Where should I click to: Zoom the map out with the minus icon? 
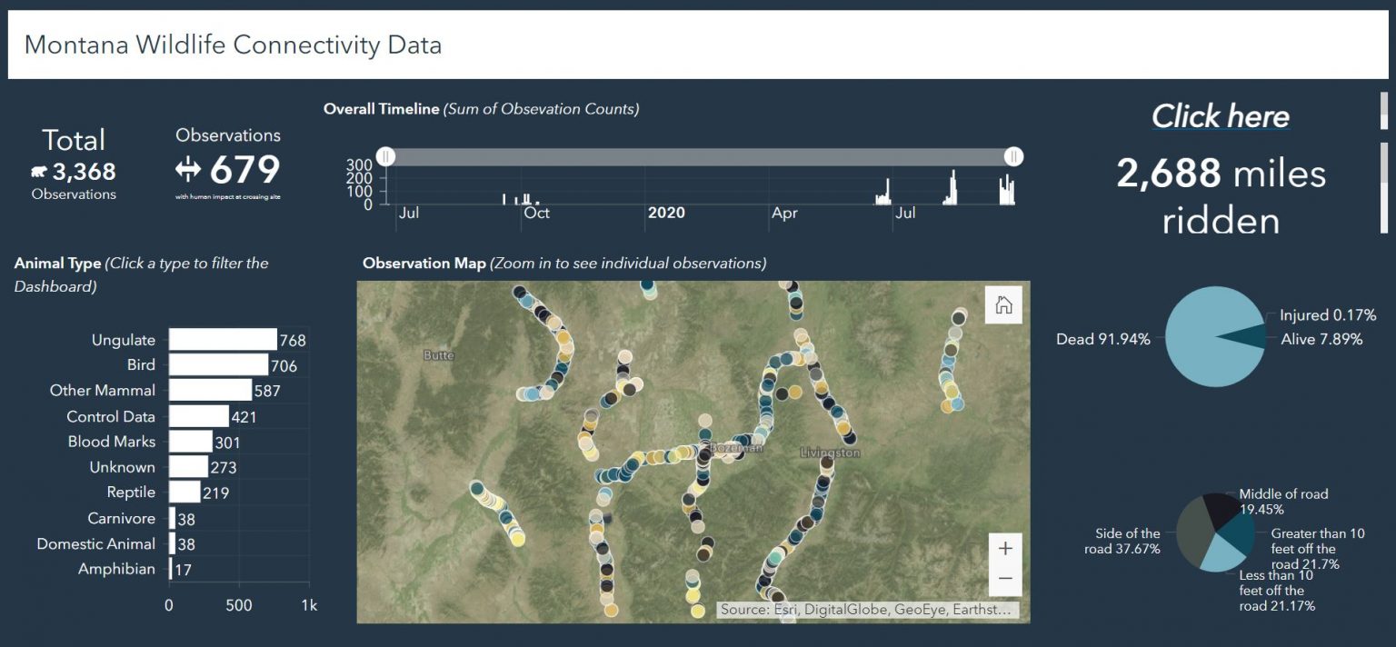tap(1005, 577)
